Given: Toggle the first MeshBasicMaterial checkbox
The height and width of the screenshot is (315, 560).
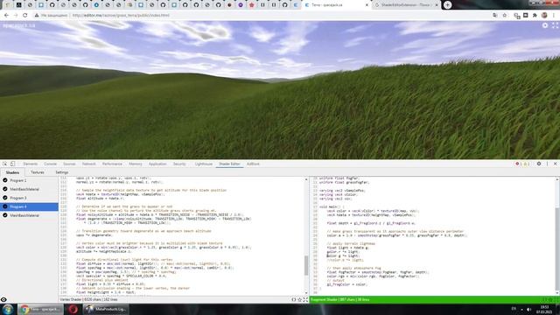Looking at the screenshot, I should (x=5, y=189).
